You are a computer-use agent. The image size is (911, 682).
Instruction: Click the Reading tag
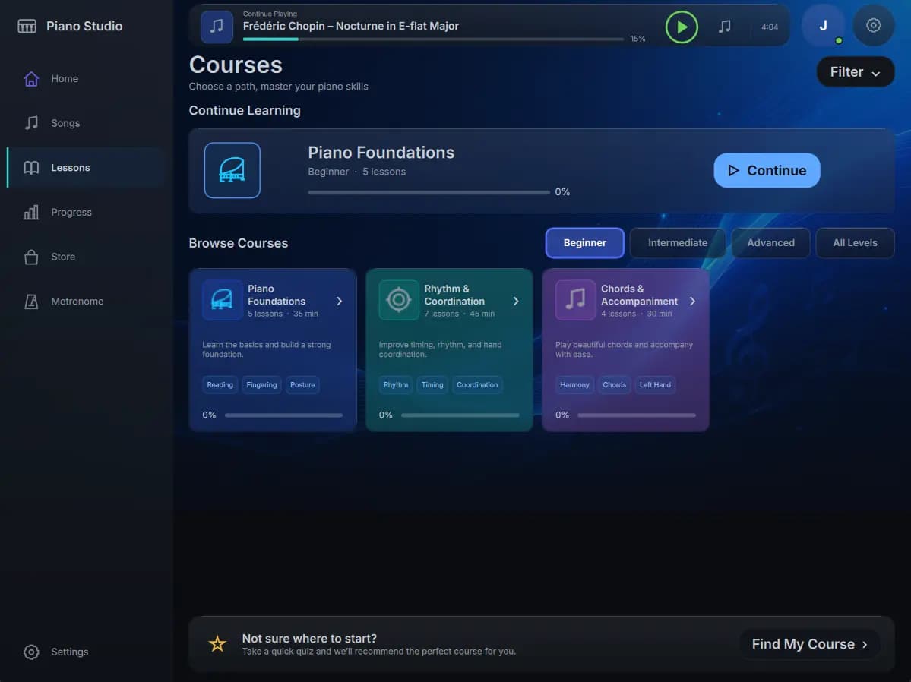[x=220, y=384]
